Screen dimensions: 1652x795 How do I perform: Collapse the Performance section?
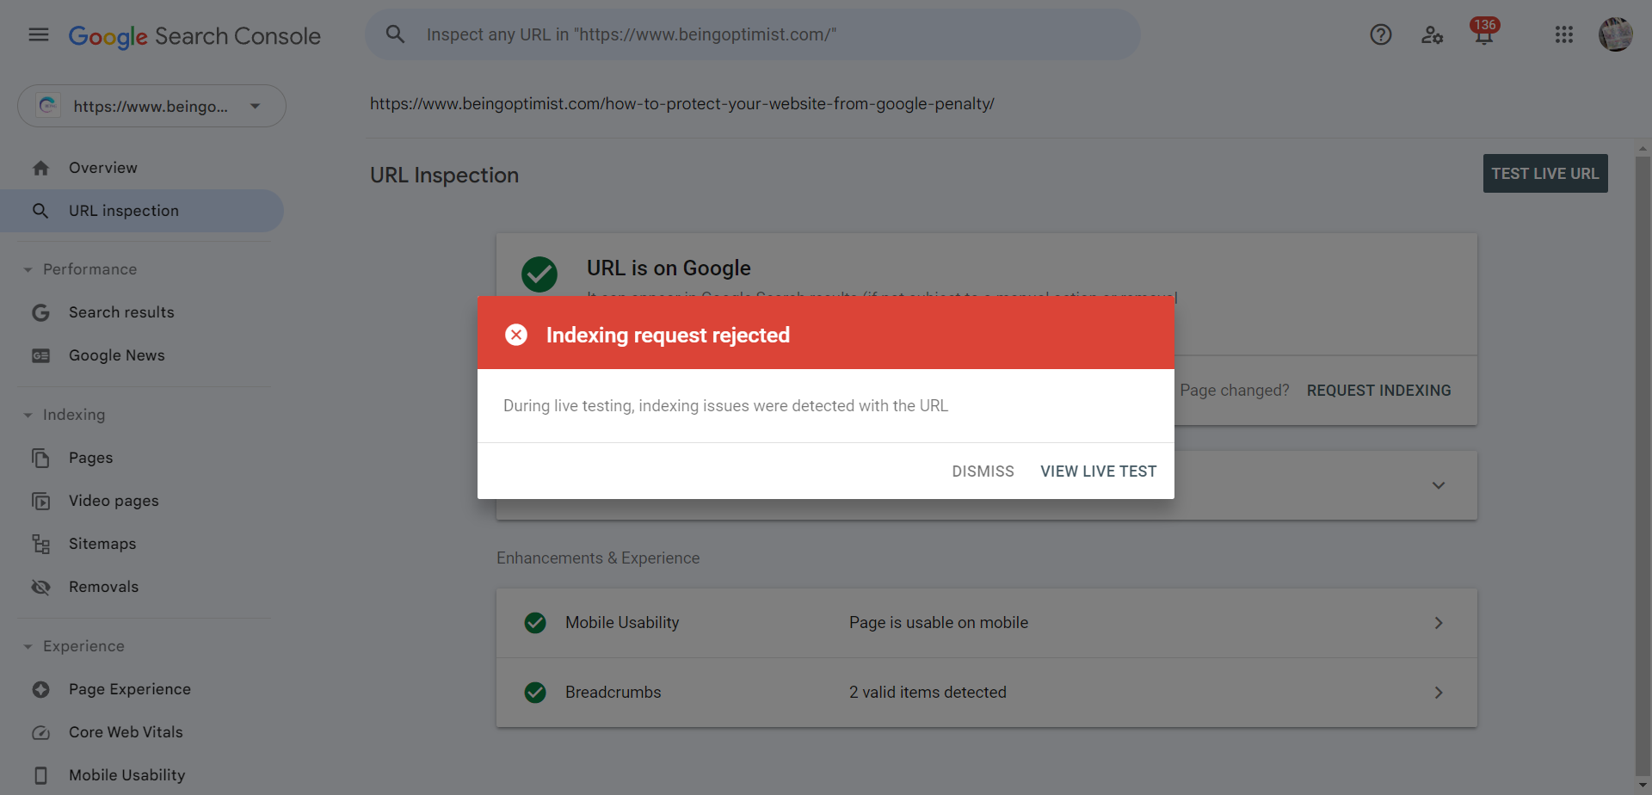[x=28, y=270]
